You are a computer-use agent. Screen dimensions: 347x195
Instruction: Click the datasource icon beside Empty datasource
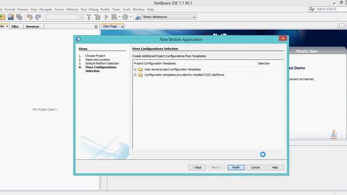[x=138, y=17]
